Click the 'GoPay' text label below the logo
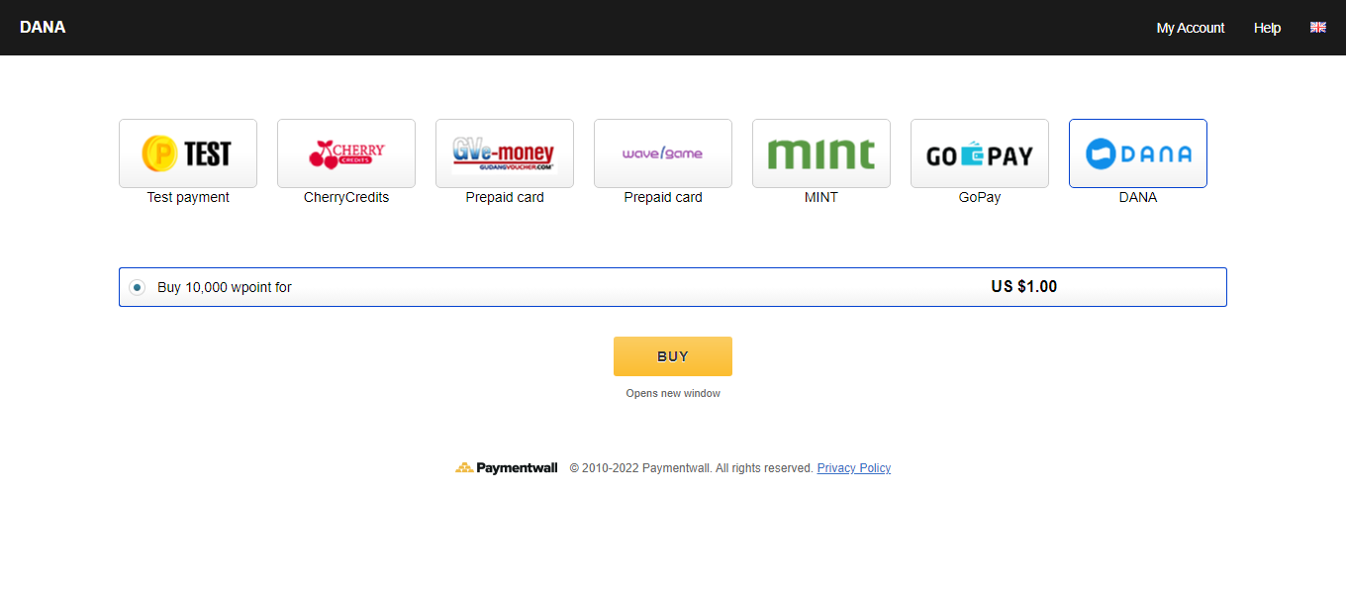The image size is (1346, 594). [x=980, y=197]
